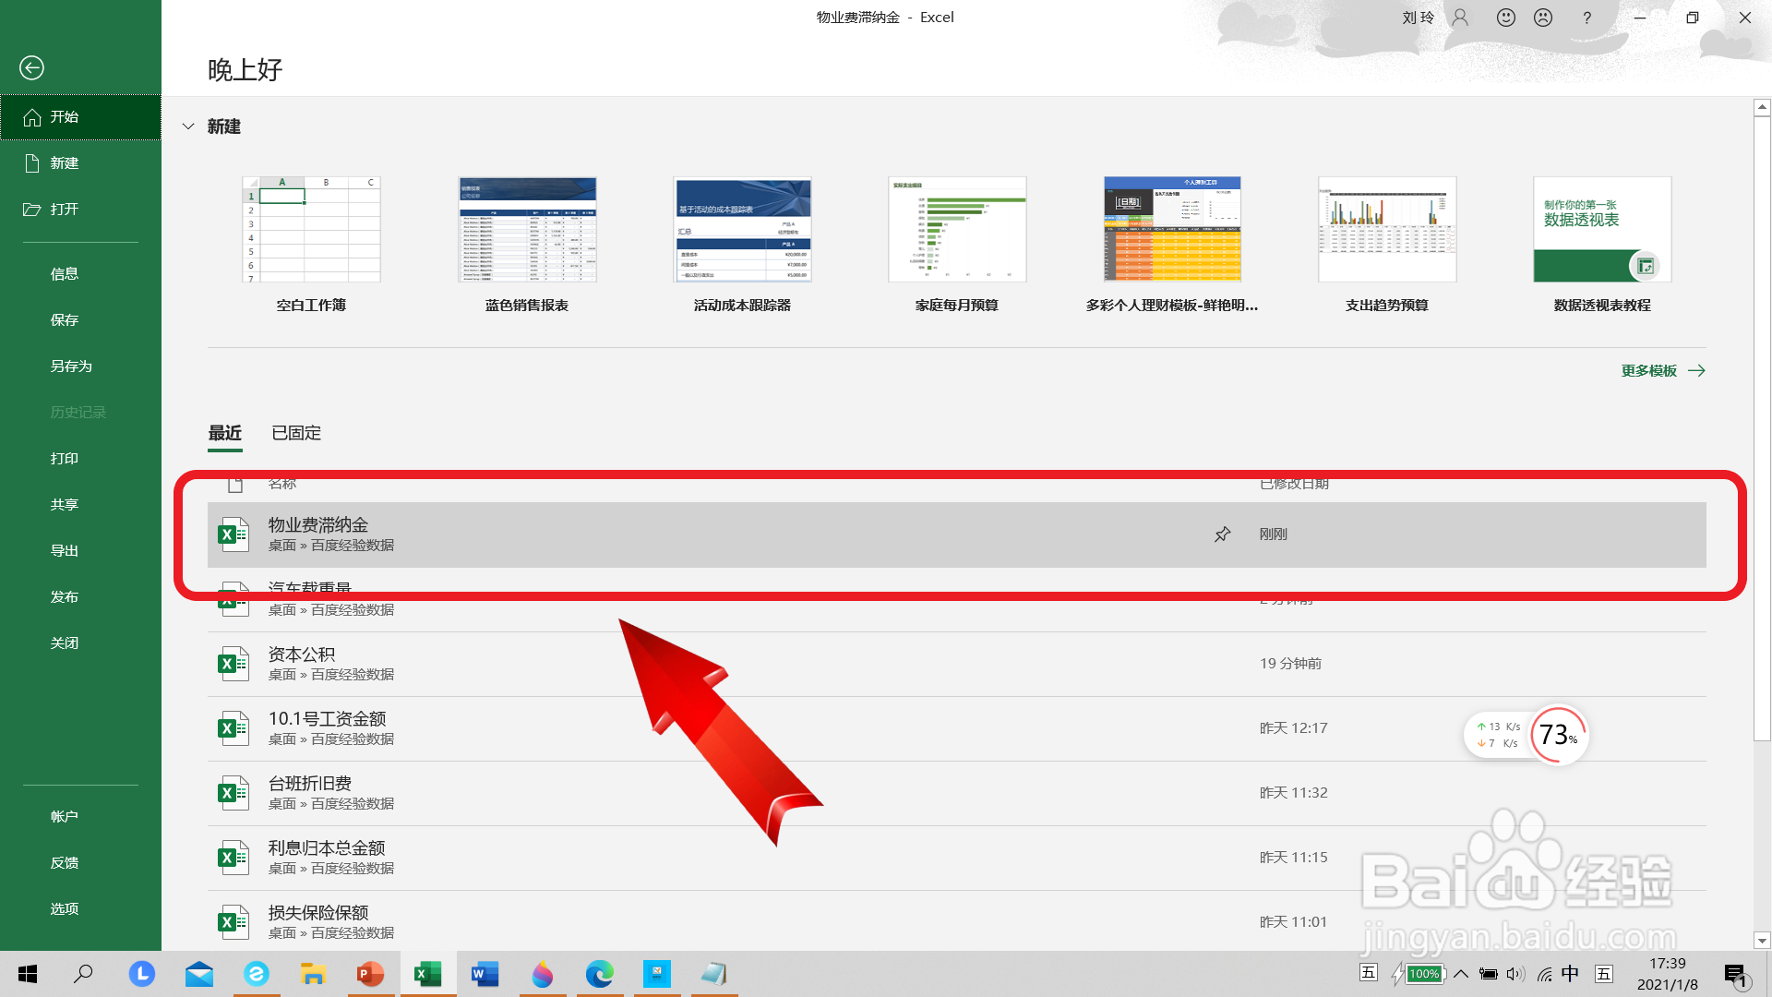Open the Windows Start menu
The image size is (1772, 997).
point(28,974)
